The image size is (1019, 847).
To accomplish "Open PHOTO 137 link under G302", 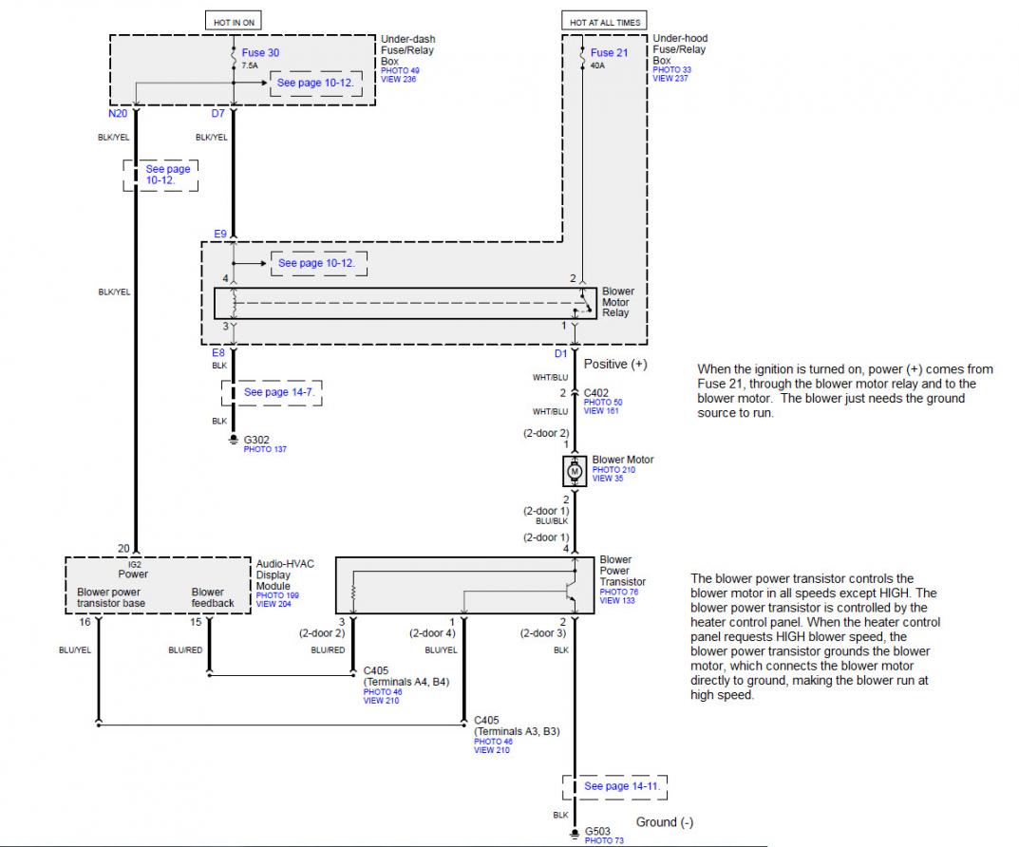I will (x=265, y=449).
